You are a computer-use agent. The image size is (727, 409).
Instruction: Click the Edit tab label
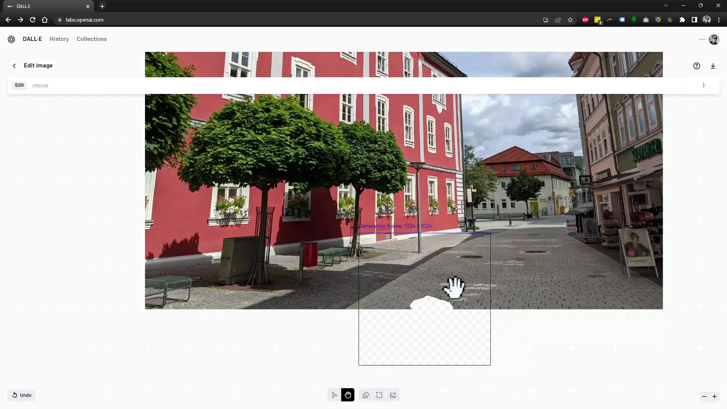19,85
